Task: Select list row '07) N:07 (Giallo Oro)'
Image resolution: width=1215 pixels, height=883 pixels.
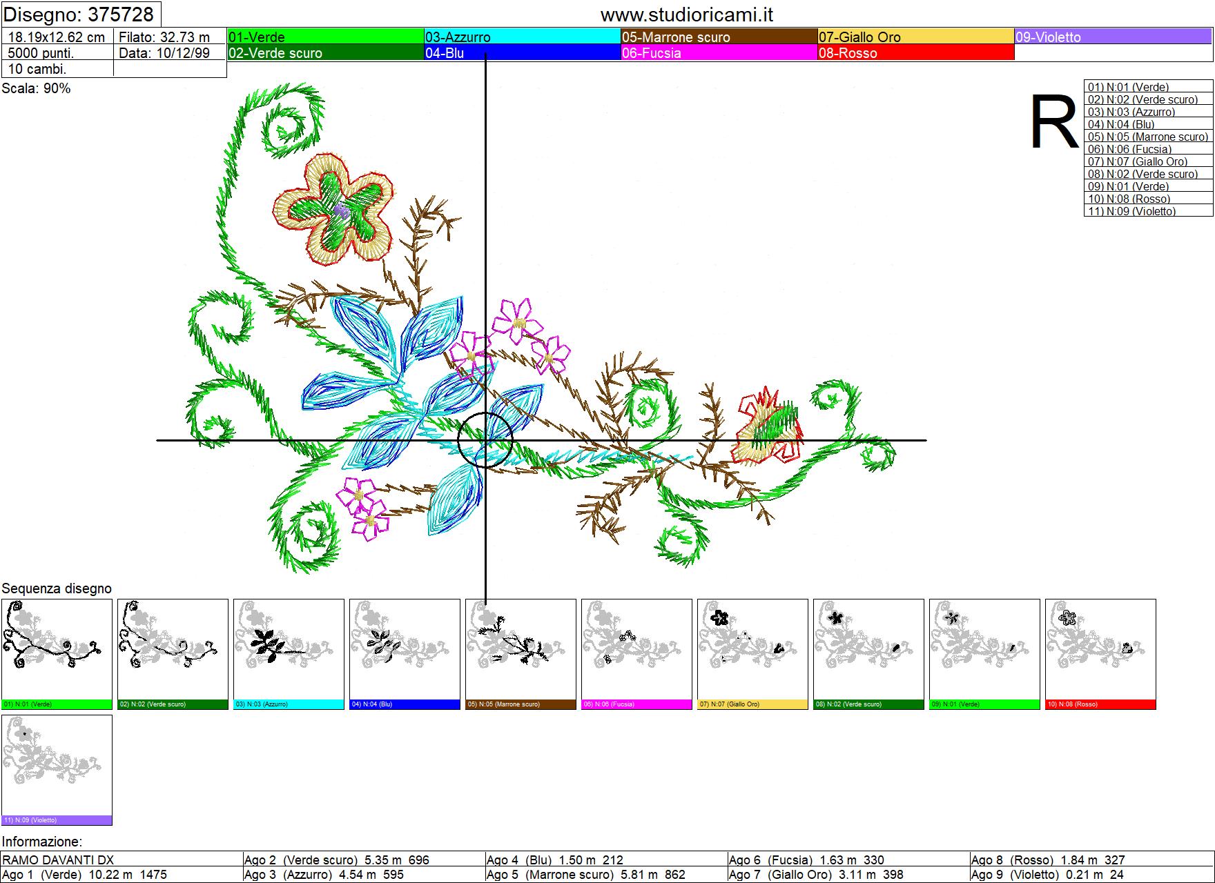Action: pos(1149,161)
